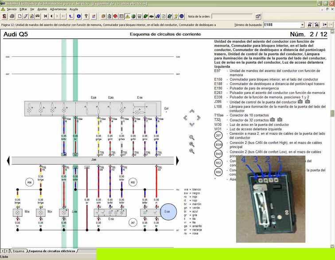Click the print toolbar icon
This screenshot has height=260, width=335.
coord(12,16)
